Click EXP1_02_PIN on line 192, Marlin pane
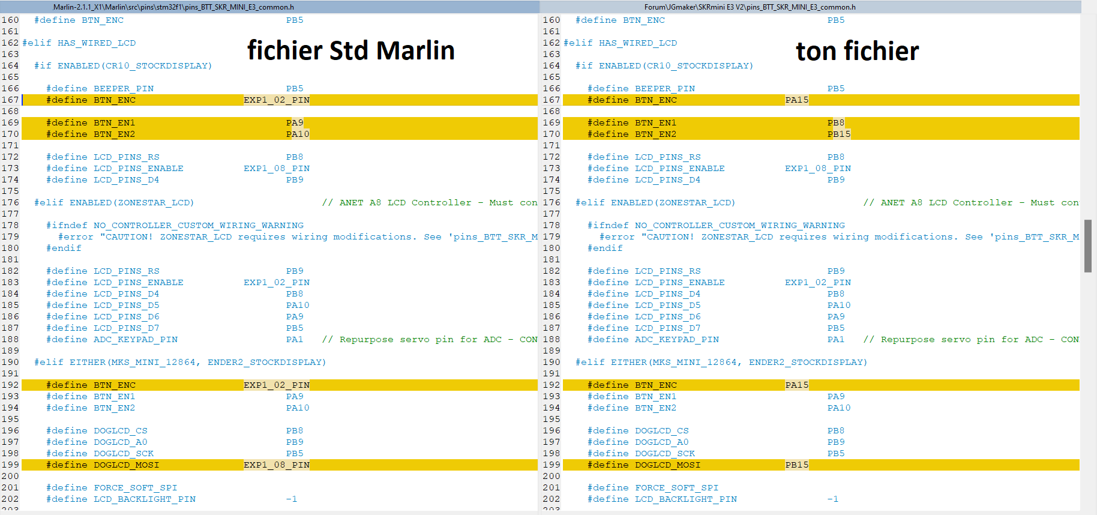Screen dimensions: 1097x515 coord(277,385)
